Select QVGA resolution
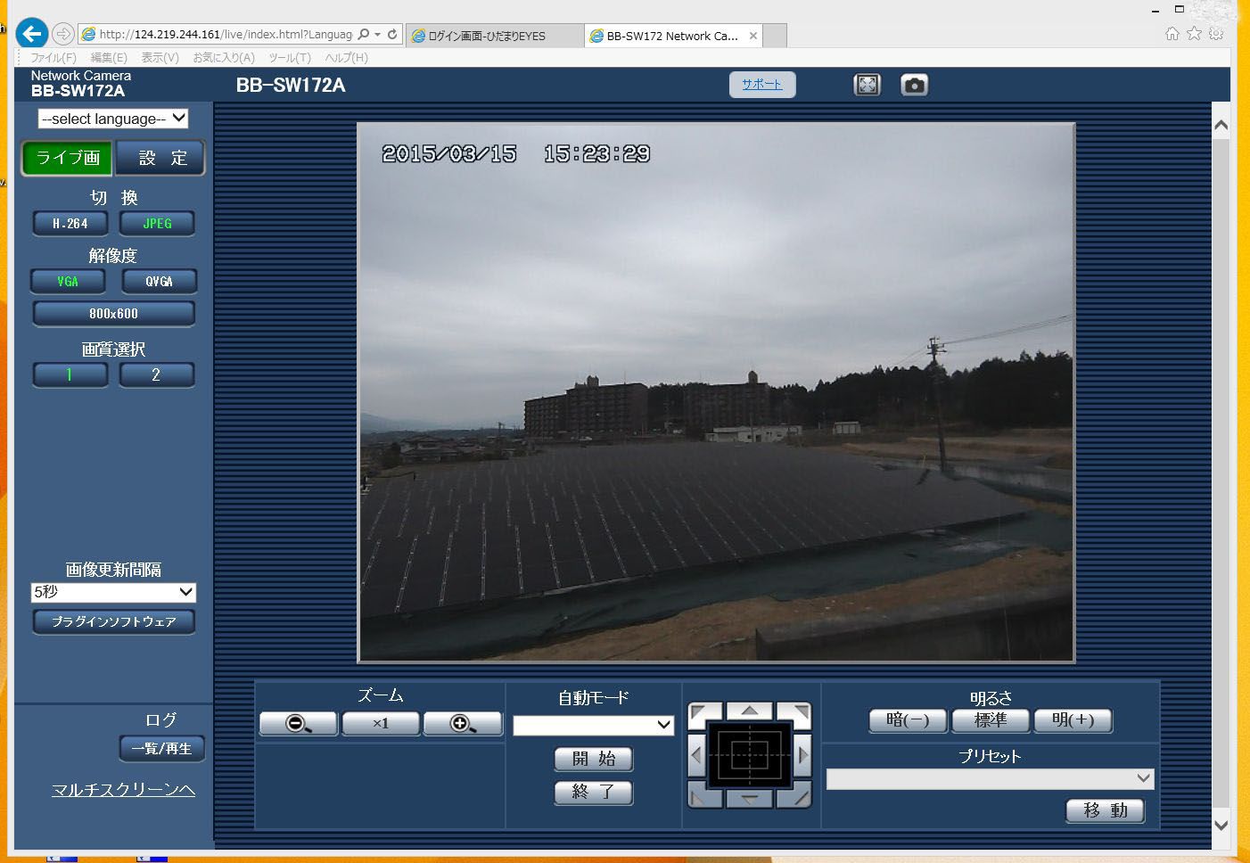Screen dimensions: 1250x863 click(159, 281)
